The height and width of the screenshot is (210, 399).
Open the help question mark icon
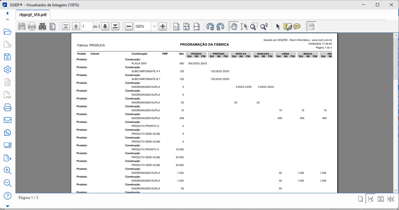click(8, 196)
